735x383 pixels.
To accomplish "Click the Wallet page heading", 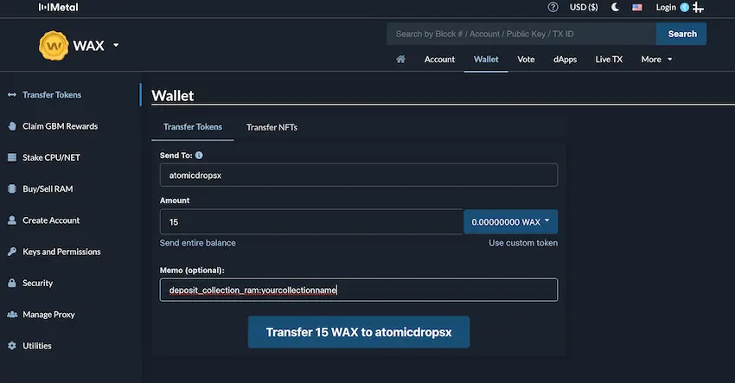I will pyautogui.click(x=172, y=96).
